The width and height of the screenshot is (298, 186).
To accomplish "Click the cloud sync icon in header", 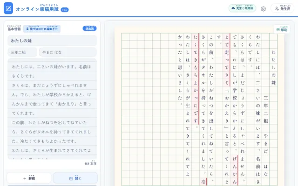I will pos(233,8).
